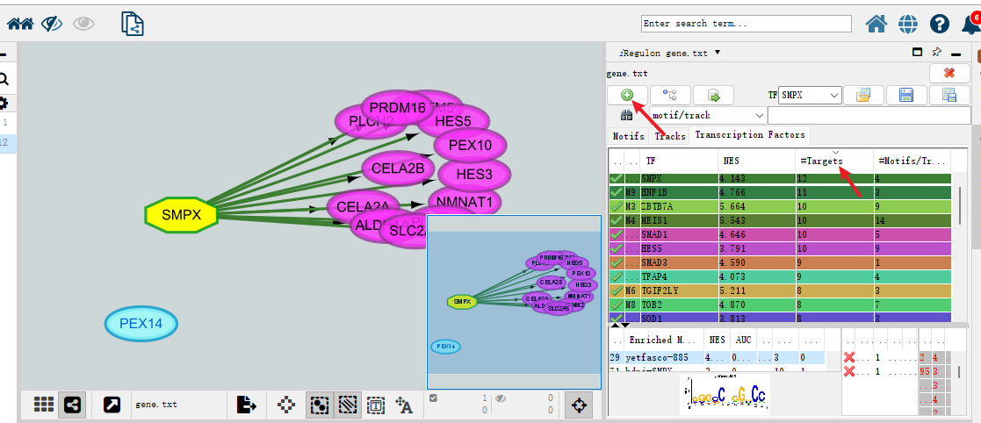Click the blue floppy disk save button
This screenshot has height=423, width=981.
[906, 95]
